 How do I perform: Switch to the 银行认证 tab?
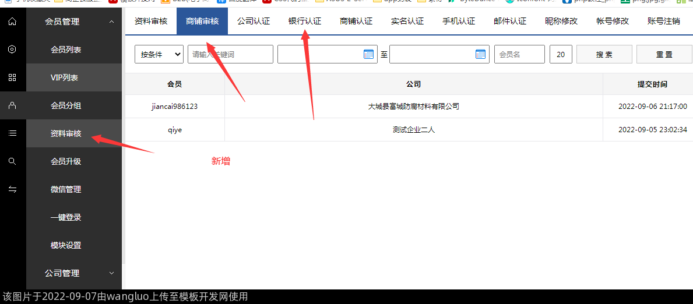(305, 21)
